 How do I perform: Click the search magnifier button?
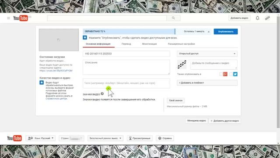click(173, 18)
